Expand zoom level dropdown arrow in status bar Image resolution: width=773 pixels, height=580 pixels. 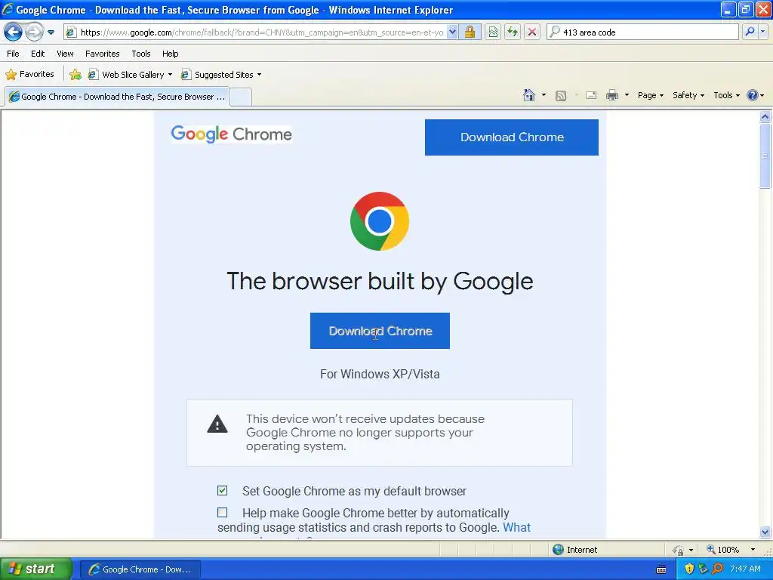pyautogui.click(x=753, y=550)
